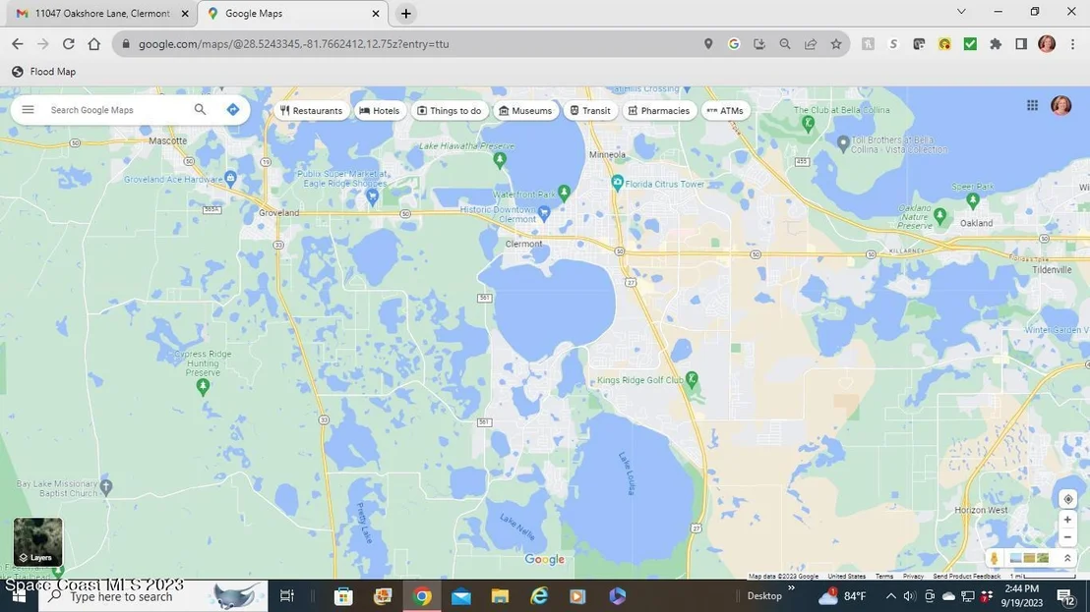Focus the Search Google Maps field
The image size is (1090, 612).
(x=118, y=110)
